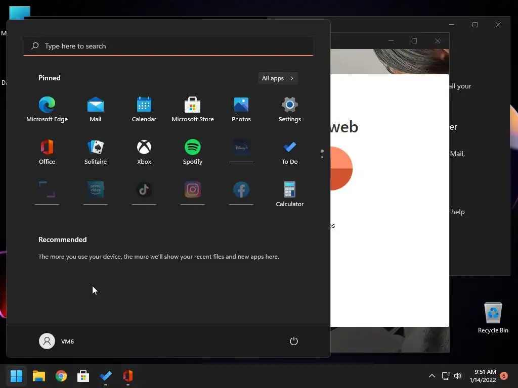Open the VM6 user account menu
The image size is (518, 388).
coord(57,341)
